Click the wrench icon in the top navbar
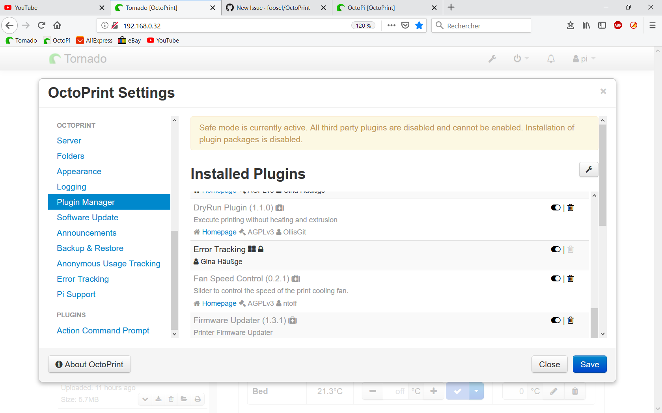Screen dimensions: 662x413 [x=492, y=58]
